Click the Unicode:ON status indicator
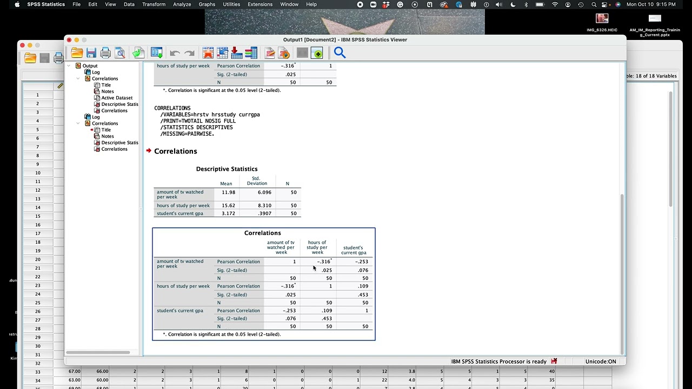Image resolution: width=692 pixels, height=389 pixels. 600,361
